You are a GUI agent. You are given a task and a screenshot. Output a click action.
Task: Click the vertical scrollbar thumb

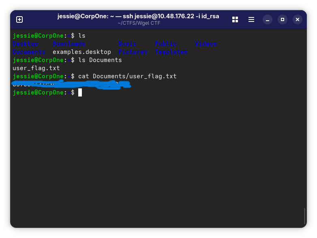pyautogui.click(x=304, y=216)
